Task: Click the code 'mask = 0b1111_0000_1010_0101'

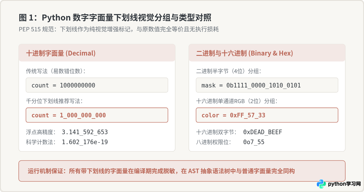Action: click(x=267, y=85)
